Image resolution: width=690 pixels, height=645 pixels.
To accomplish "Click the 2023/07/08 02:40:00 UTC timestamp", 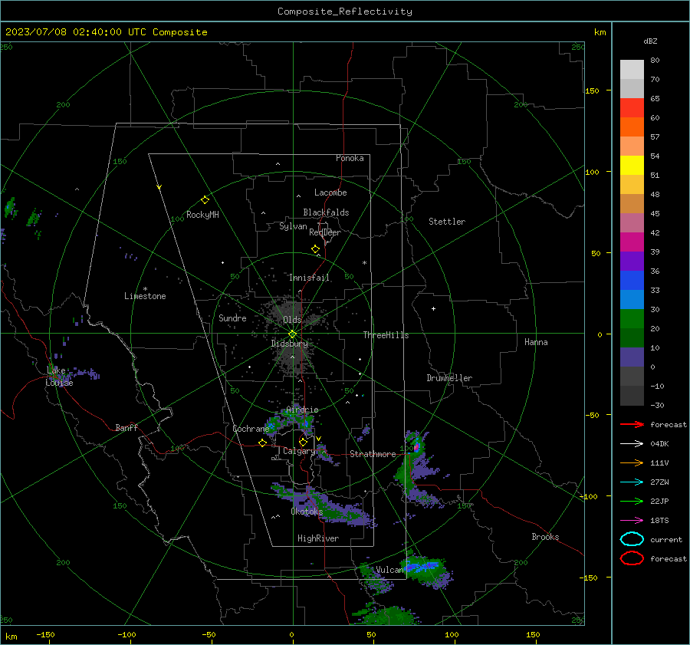I will pos(67,32).
